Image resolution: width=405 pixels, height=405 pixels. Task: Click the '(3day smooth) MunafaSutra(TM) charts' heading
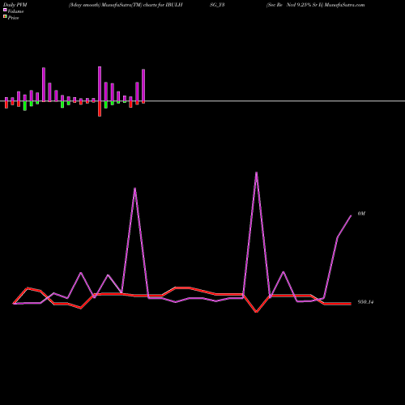click(113, 5)
